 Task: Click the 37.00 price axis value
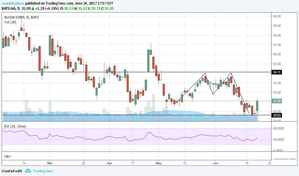tap(277, 45)
